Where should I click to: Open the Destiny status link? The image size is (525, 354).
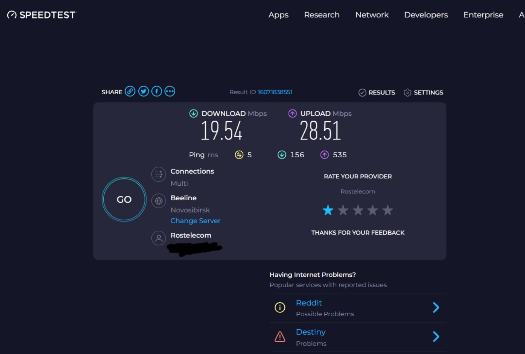click(311, 332)
